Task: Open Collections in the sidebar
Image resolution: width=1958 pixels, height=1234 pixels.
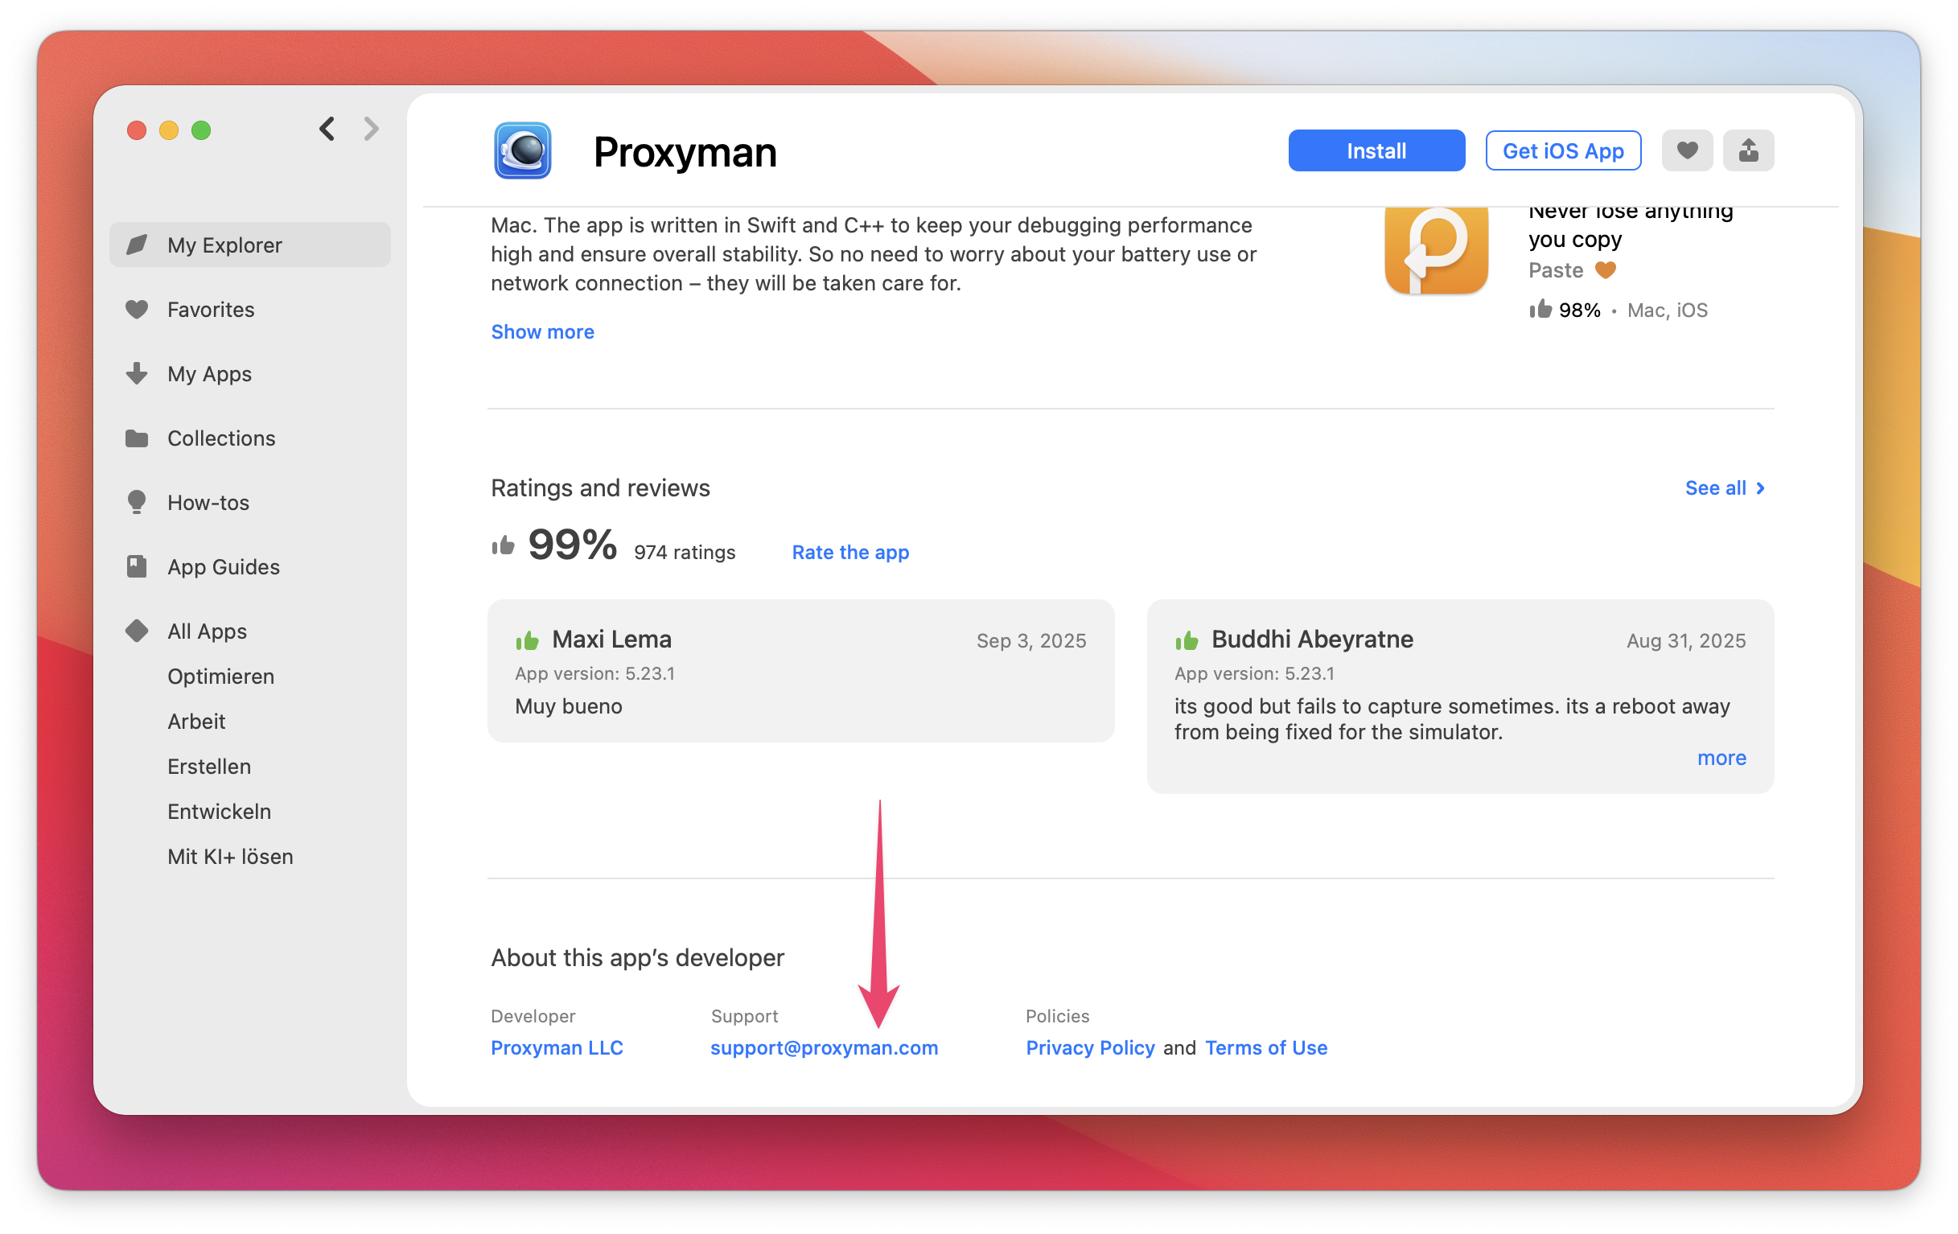Action: click(249, 438)
